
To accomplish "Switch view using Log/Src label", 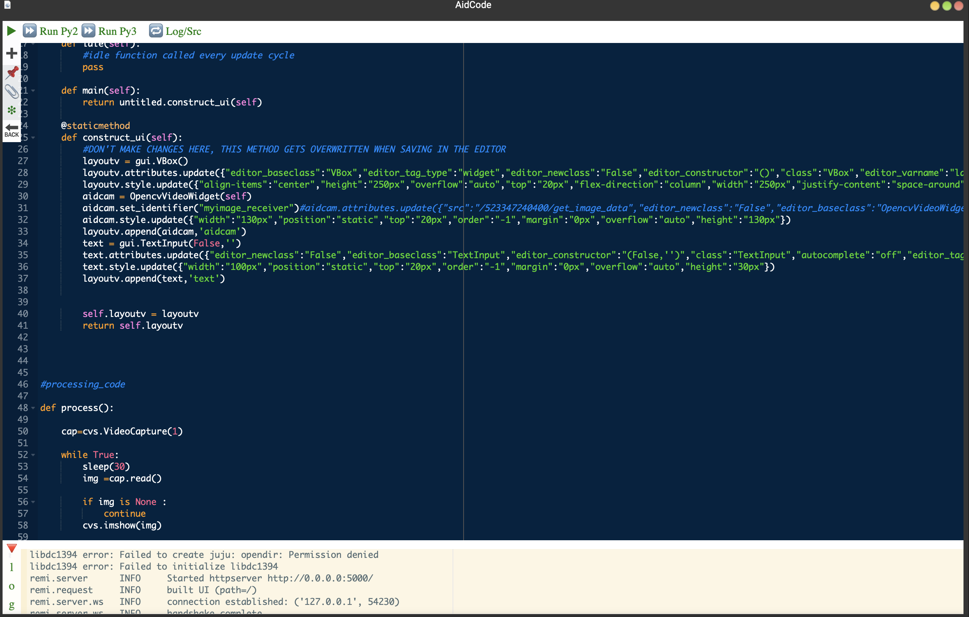I will pos(184,32).
